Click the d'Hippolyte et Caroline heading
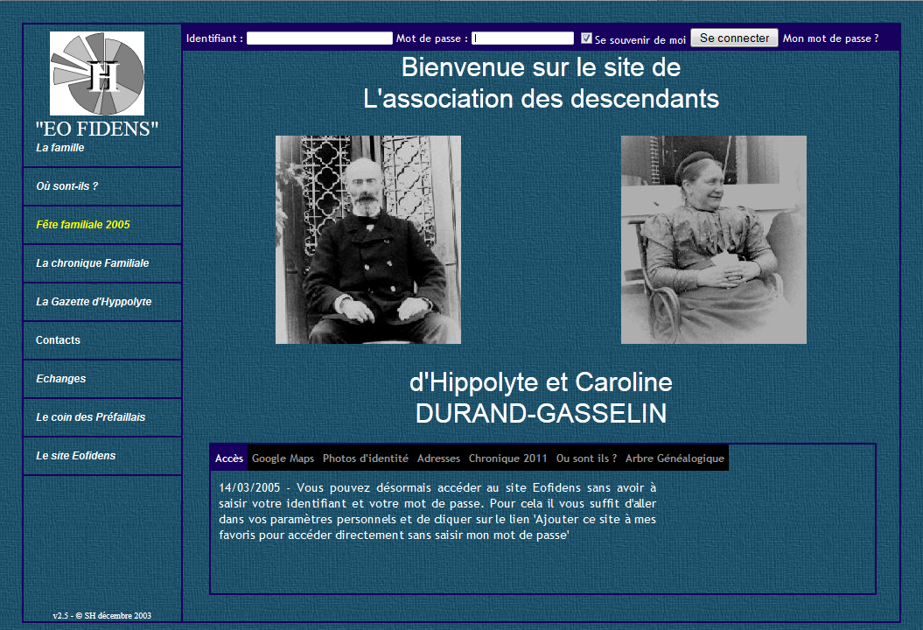923x630 pixels. (x=541, y=382)
